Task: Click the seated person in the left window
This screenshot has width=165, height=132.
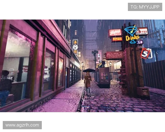Action: [x=5, y=85]
